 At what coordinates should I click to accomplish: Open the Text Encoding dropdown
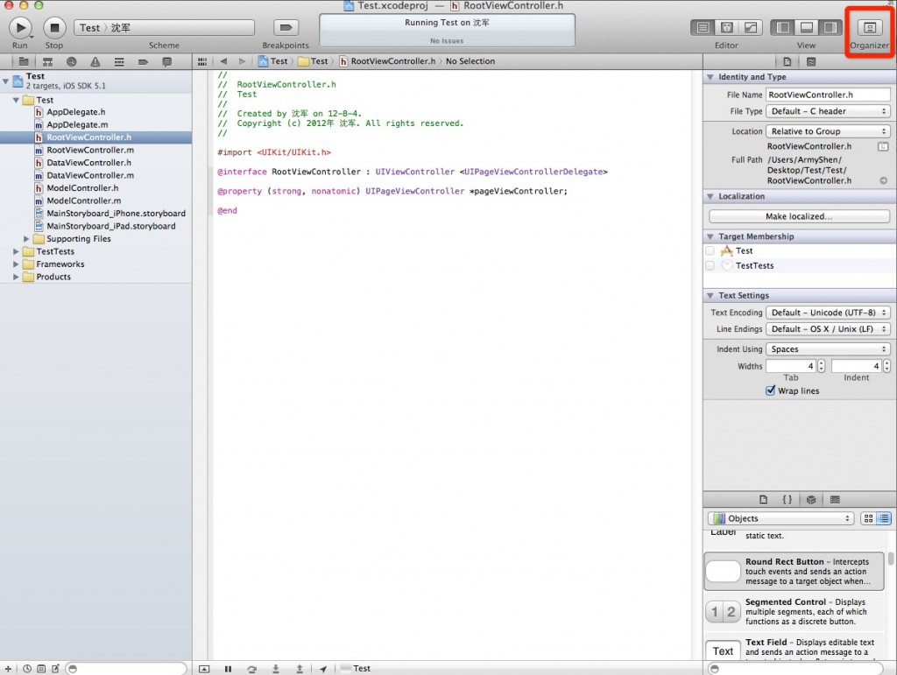pyautogui.click(x=828, y=313)
